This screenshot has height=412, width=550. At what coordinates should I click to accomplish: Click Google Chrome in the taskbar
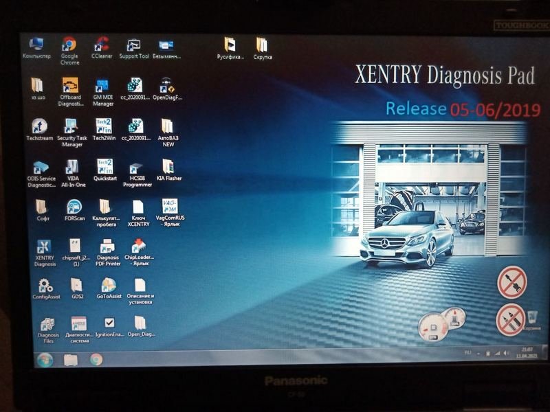[x=96, y=359]
